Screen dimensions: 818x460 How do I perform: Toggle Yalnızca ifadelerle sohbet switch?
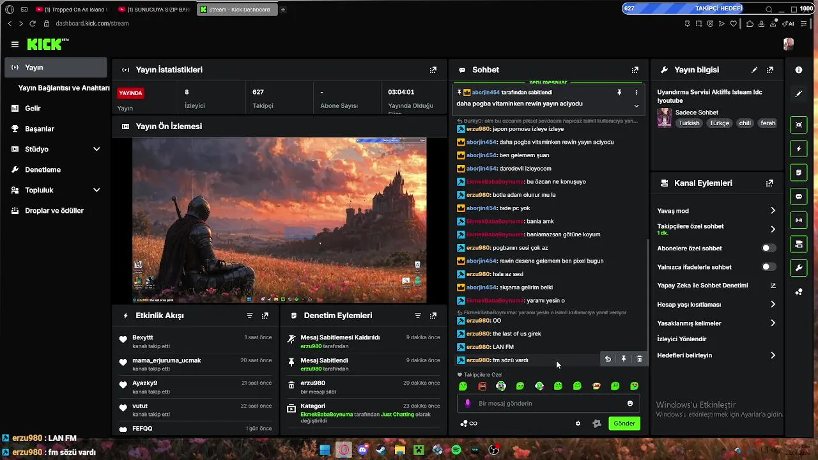tap(769, 266)
